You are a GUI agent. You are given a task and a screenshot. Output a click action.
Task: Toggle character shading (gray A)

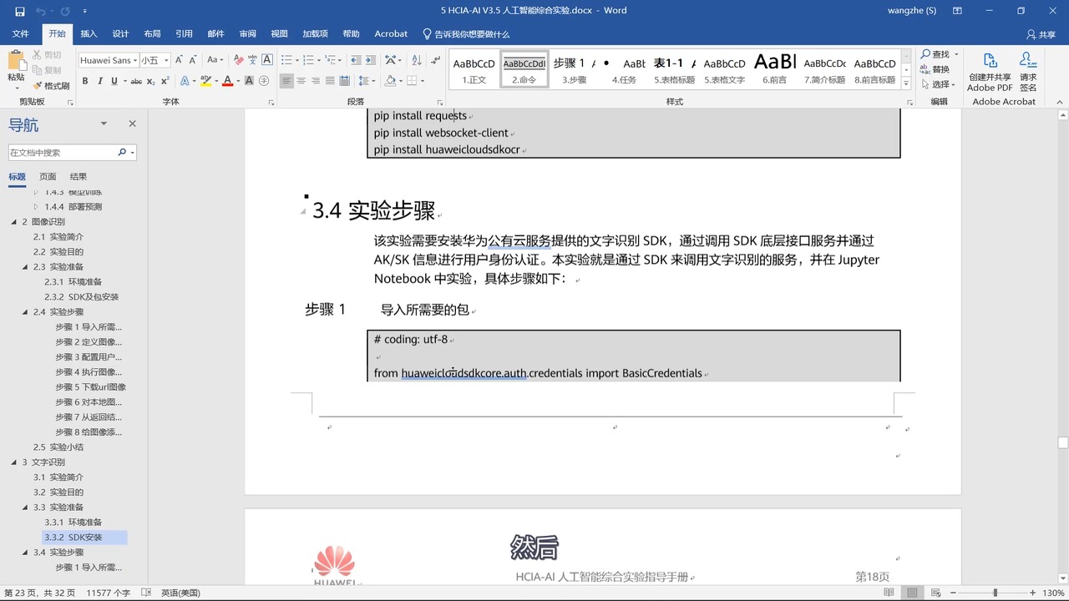251,81
